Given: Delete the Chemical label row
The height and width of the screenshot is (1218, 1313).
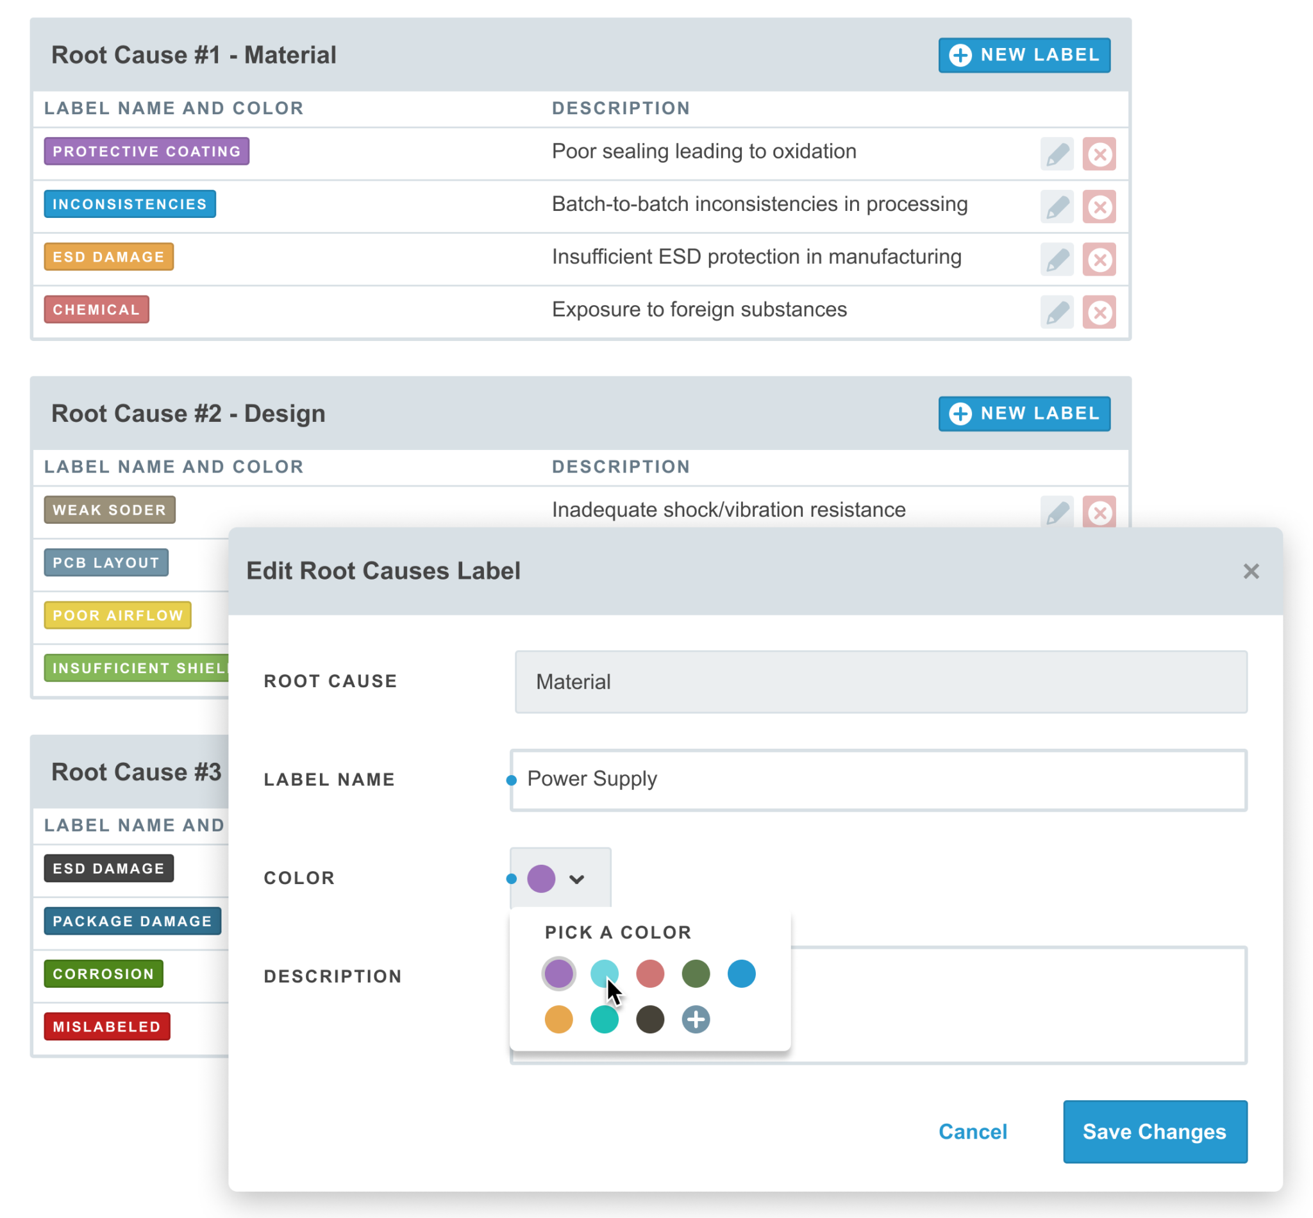Looking at the screenshot, I should (x=1099, y=312).
